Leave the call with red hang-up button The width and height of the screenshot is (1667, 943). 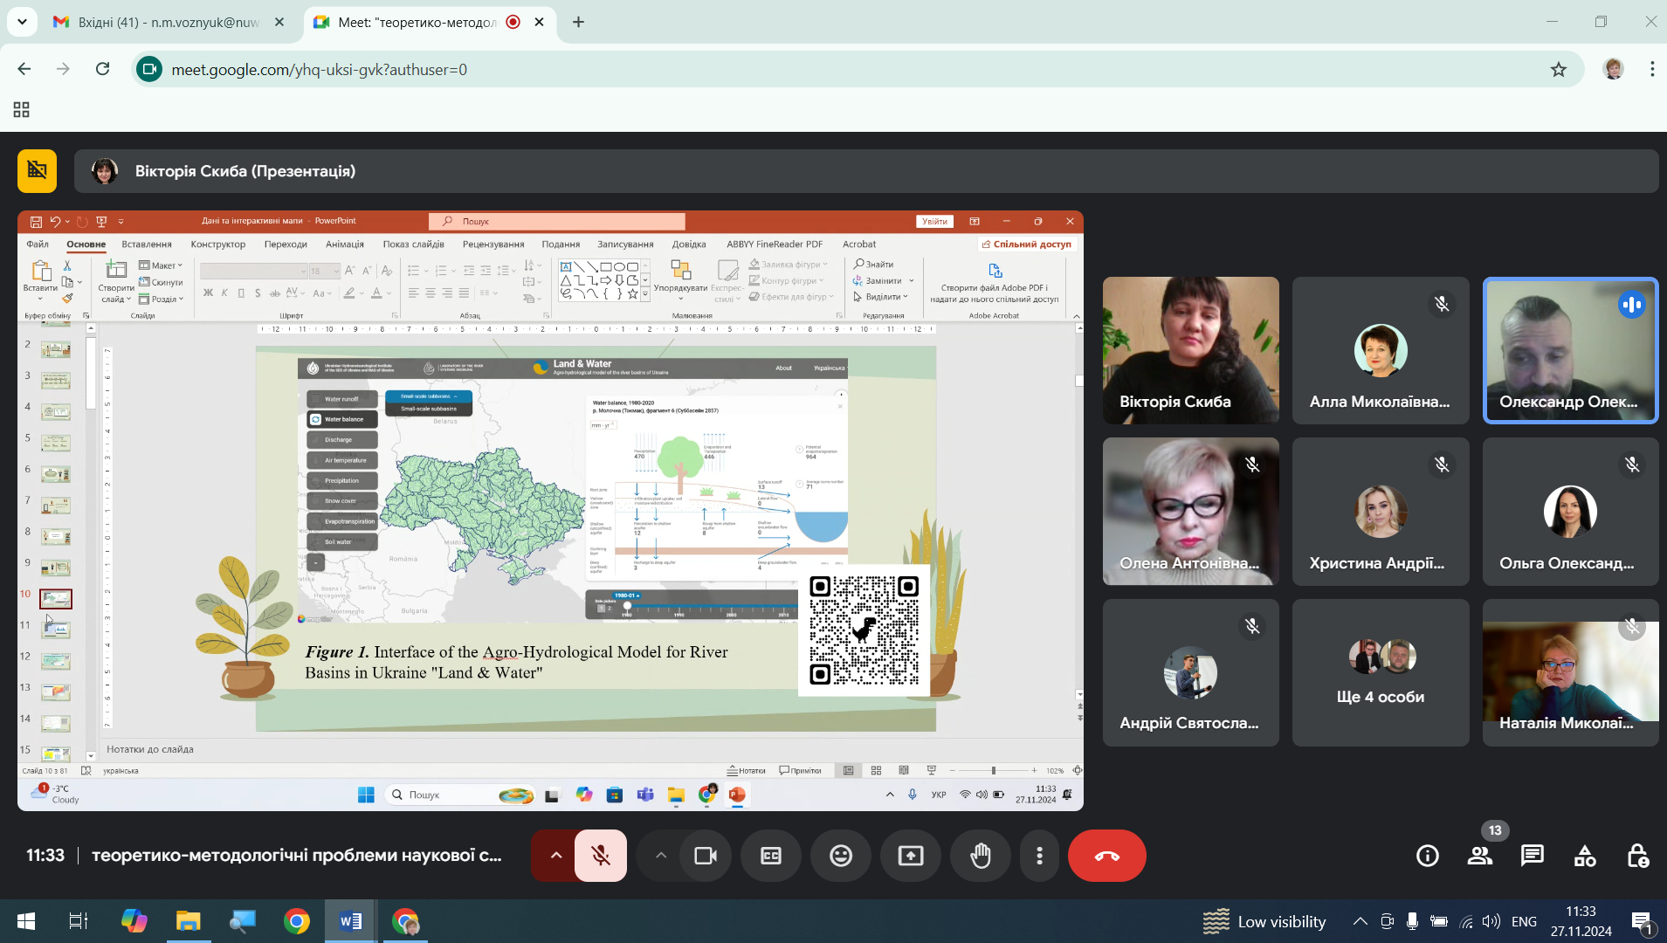pyautogui.click(x=1106, y=856)
